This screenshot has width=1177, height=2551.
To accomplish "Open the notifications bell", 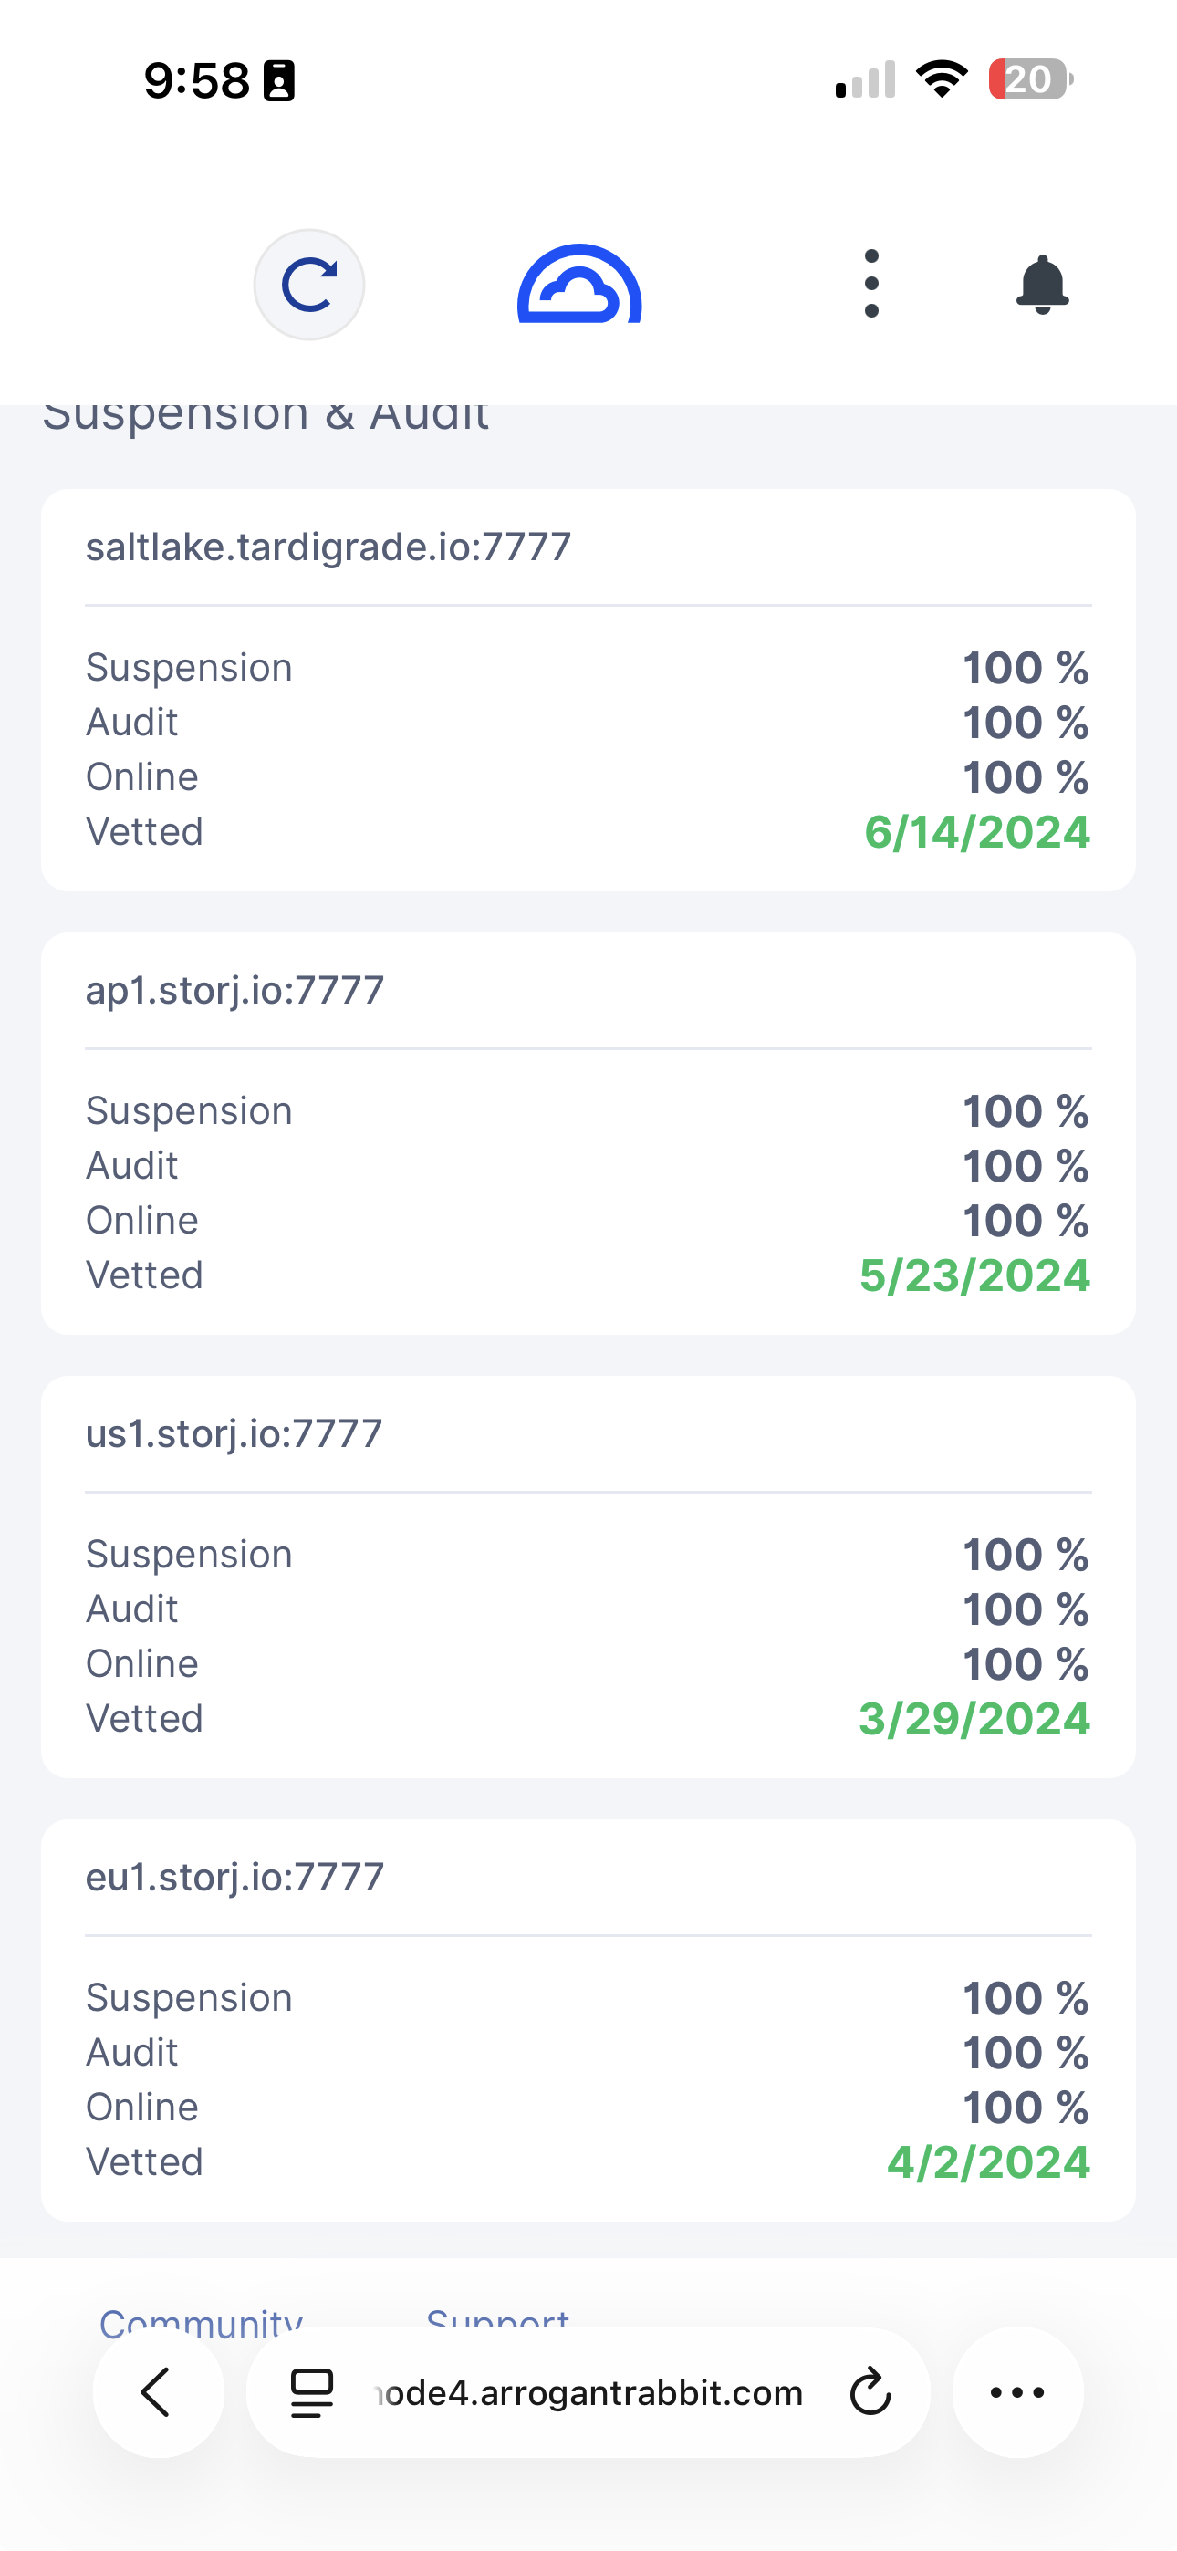I will coord(1042,286).
